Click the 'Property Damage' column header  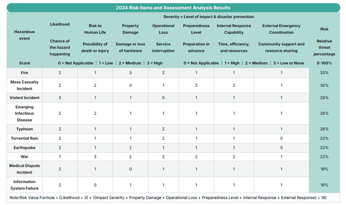pos(130,29)
